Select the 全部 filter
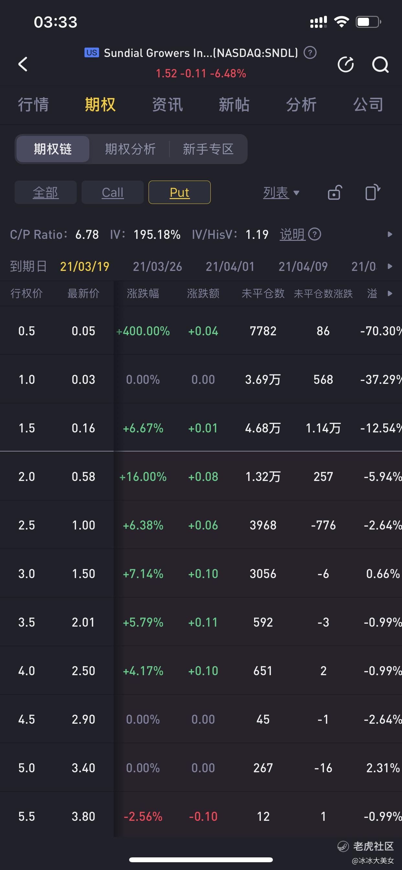402x870 pixels. (x=46, y=192)
